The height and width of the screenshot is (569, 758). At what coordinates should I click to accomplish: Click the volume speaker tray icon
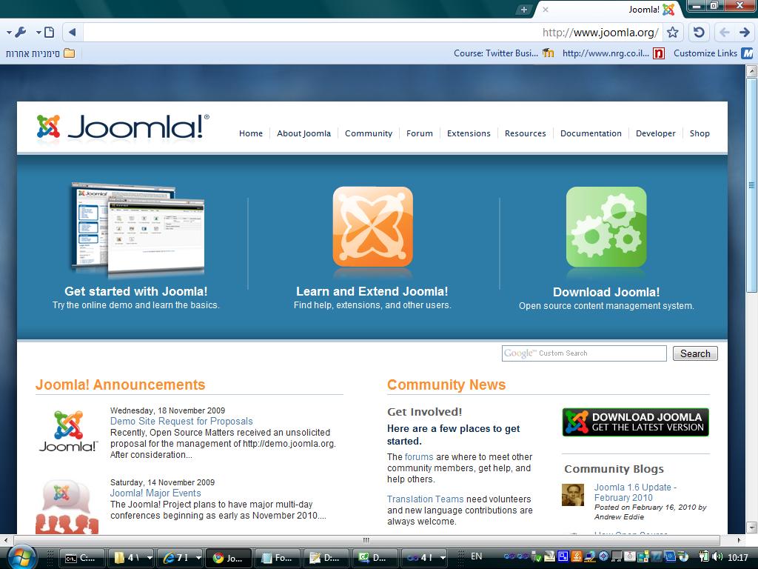click(x=717, y=557)
